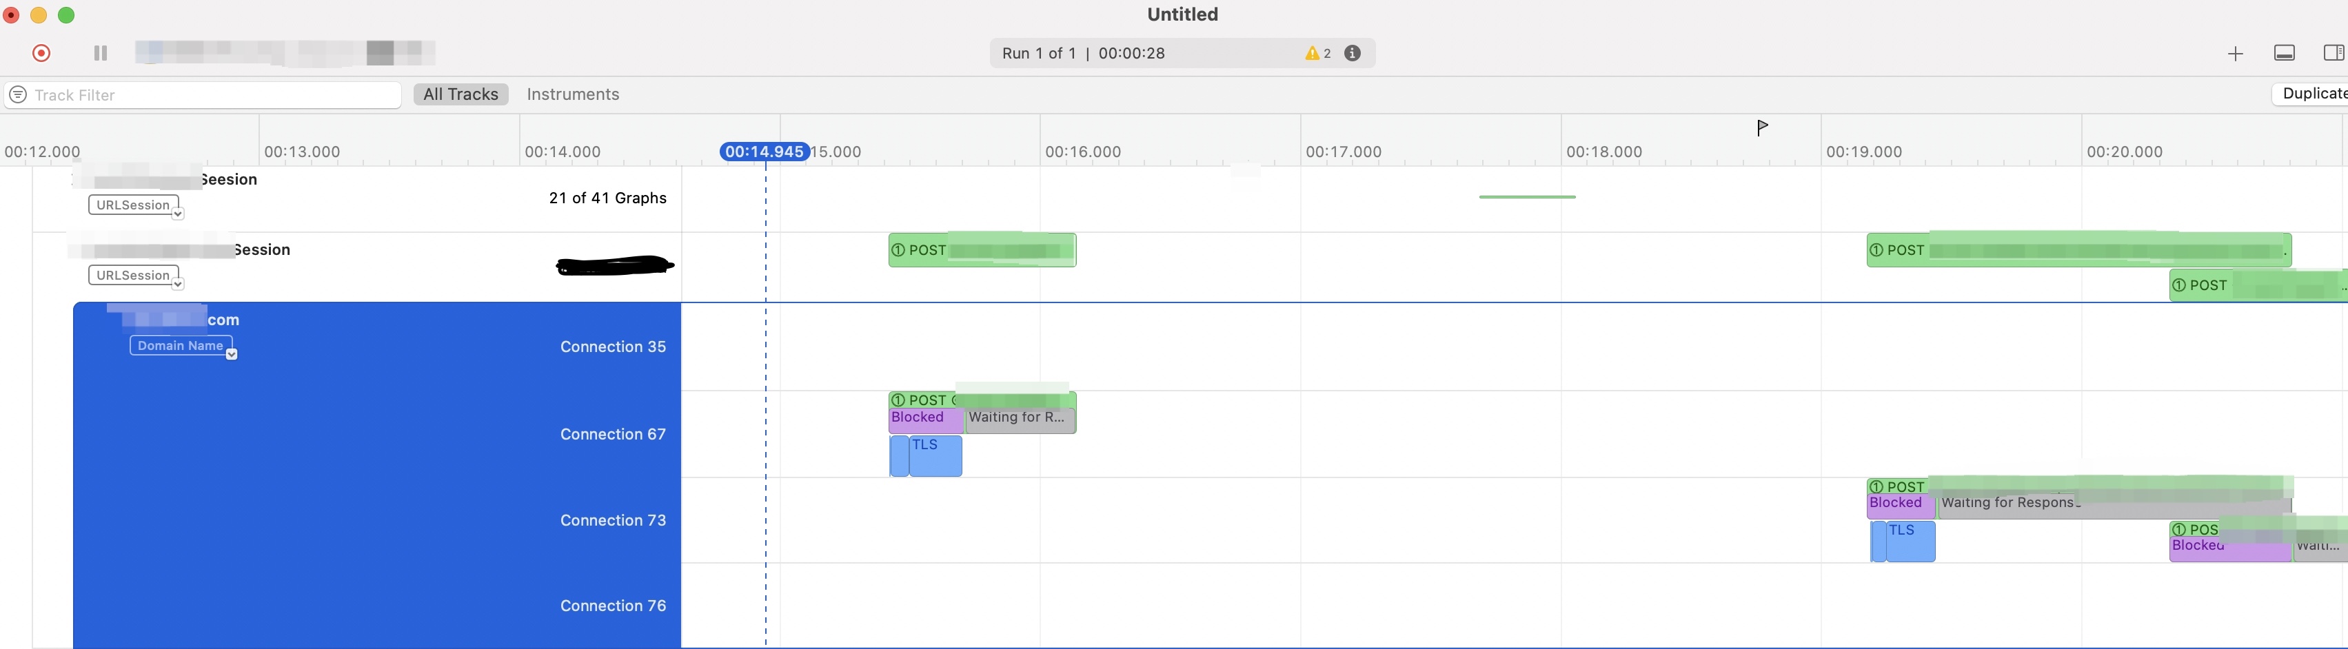2348x649 pixels.
Task: Open the warnings indicator showing 2 issues
Action: click(1317, 53)
